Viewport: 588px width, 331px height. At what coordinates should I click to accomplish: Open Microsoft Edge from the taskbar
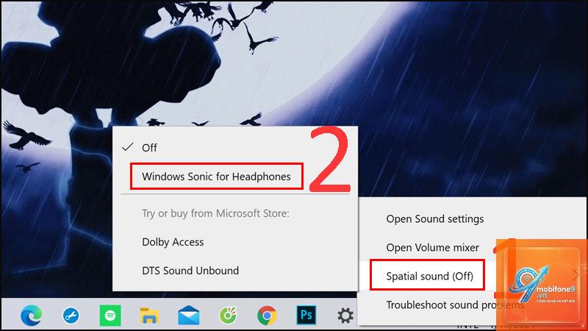31,316
